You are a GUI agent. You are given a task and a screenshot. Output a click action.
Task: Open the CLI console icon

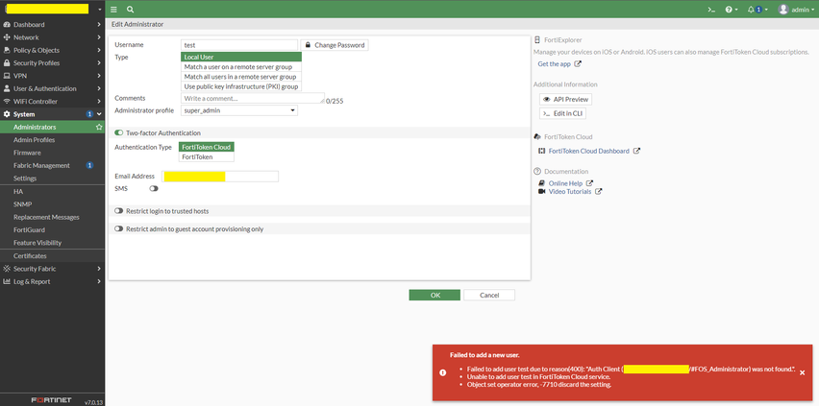[711, 10]
